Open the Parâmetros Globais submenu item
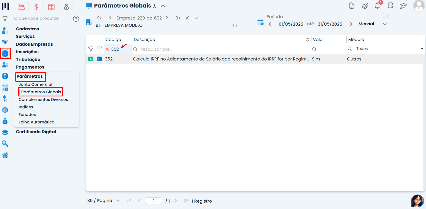The image size is (426, 209). point(41,92)
